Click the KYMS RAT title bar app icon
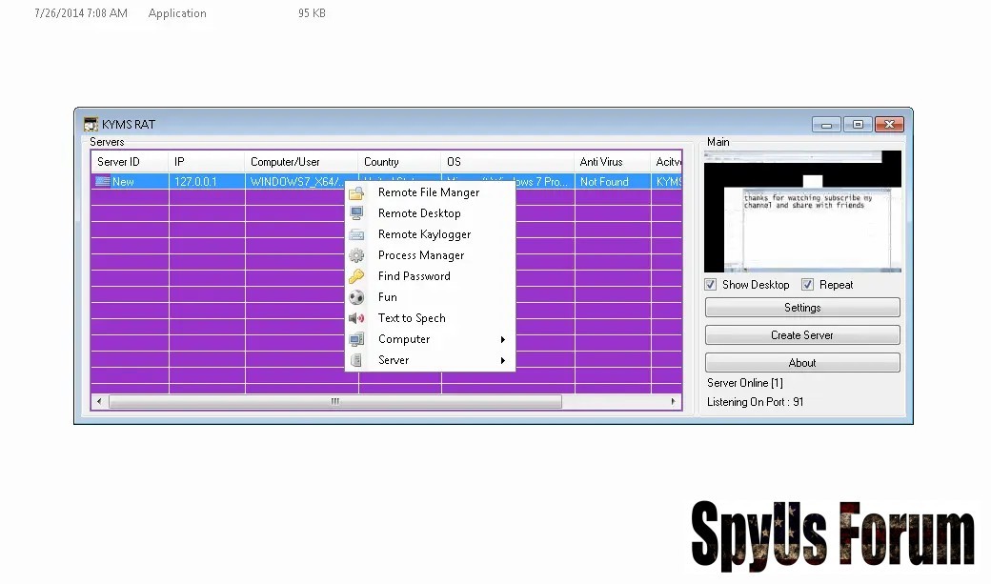991x584 pixels. click(91, 125)
